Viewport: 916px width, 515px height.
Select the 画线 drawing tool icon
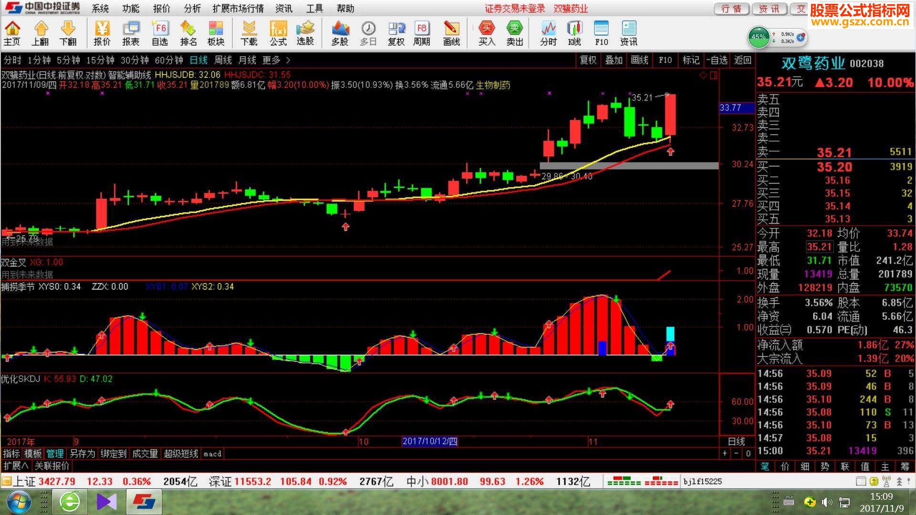451,33
